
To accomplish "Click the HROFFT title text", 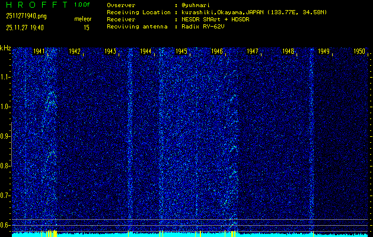I will pos(37,5).
